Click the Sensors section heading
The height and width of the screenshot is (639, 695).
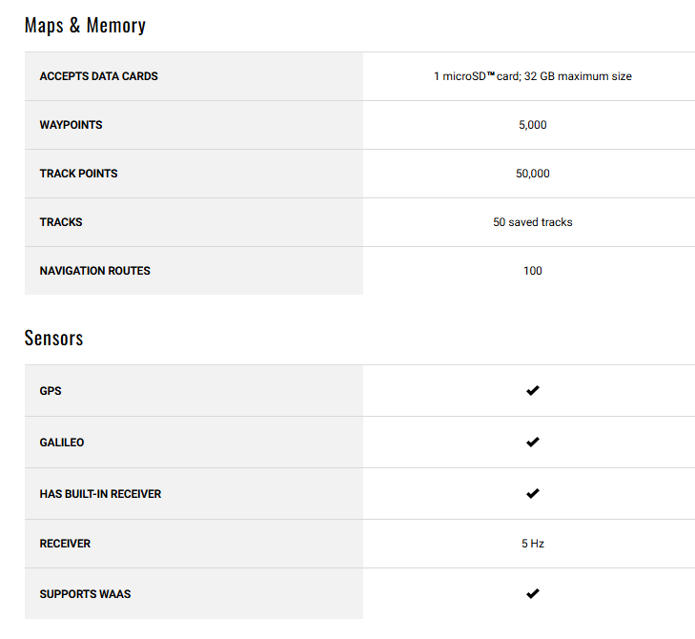point(53,338)
